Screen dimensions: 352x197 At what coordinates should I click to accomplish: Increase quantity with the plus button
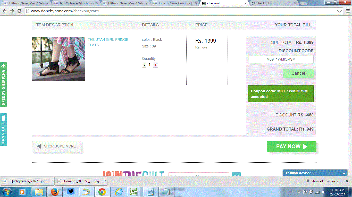click(x=155, y=65)
